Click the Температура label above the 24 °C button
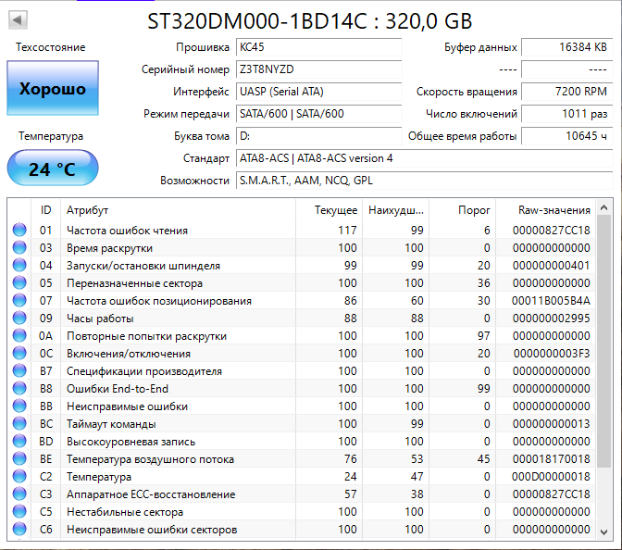The width and height of the screenshot is (622, 550). point(51,136)
